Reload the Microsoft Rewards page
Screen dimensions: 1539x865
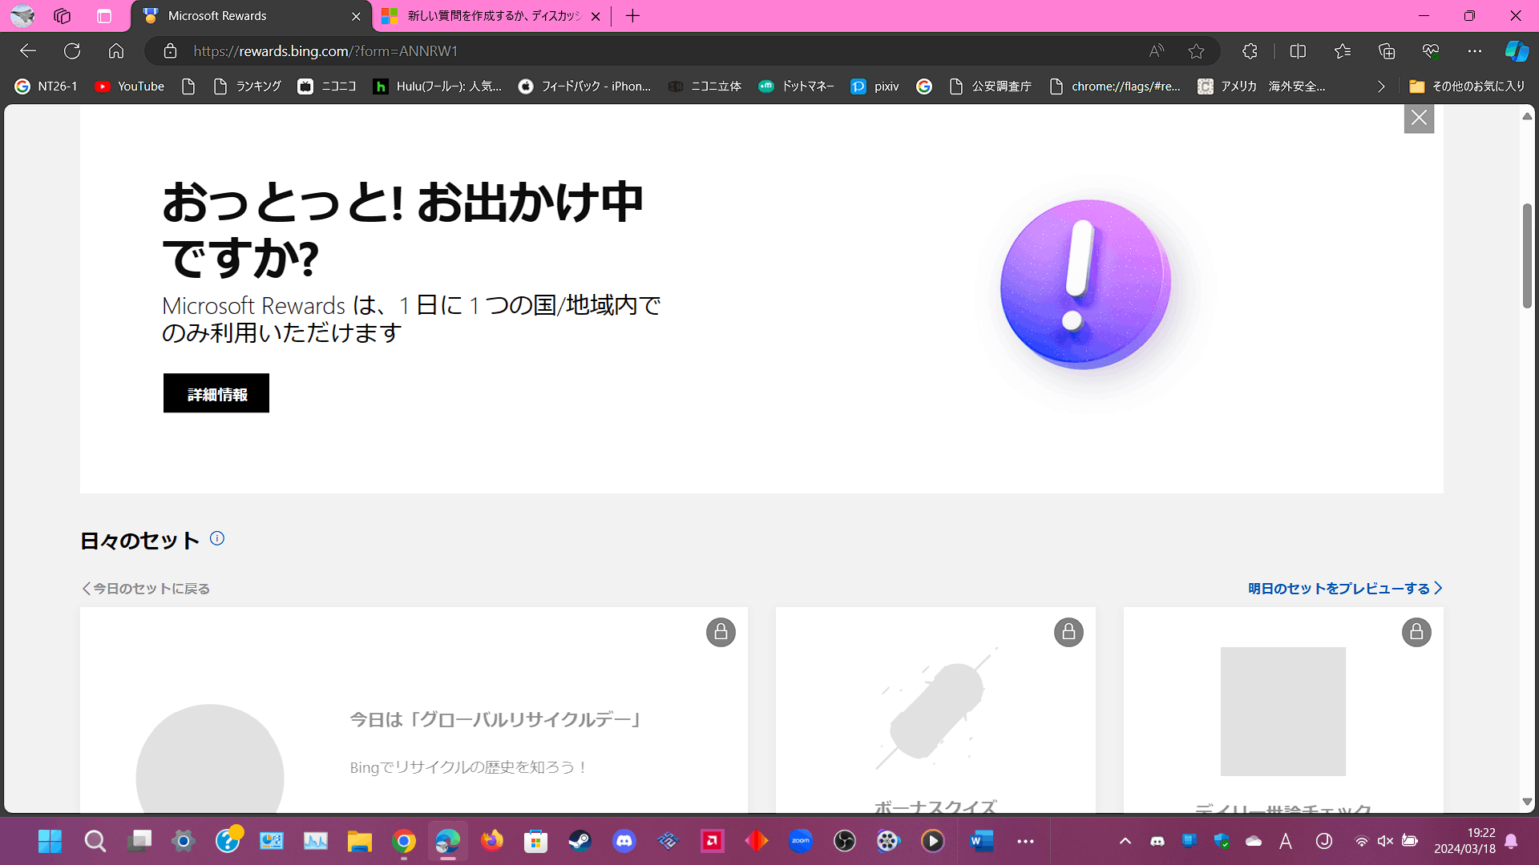[72, 51]
